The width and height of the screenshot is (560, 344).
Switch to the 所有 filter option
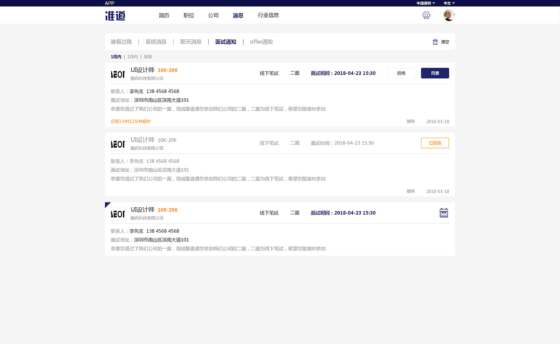(147, 57)
